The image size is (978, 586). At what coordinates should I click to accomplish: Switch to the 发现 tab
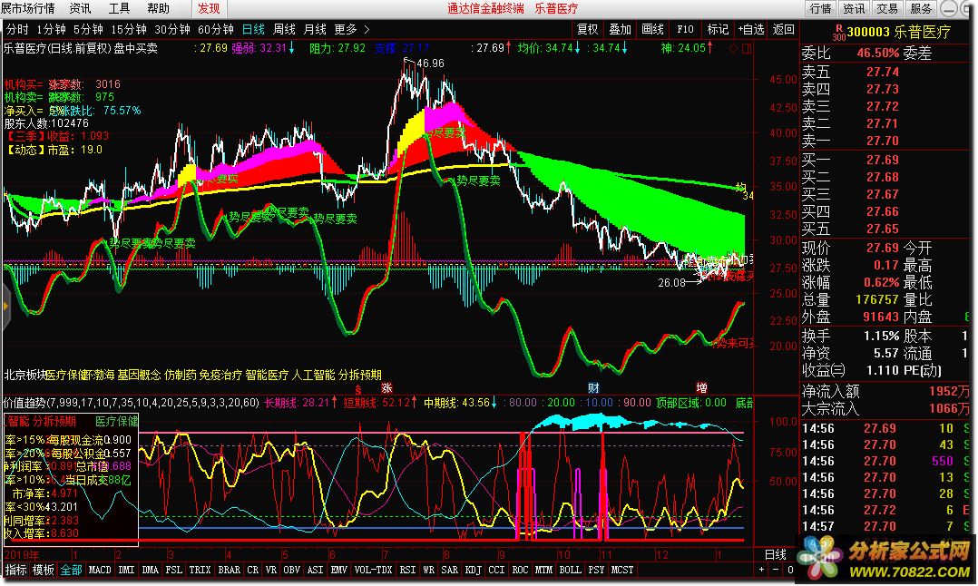209,8
